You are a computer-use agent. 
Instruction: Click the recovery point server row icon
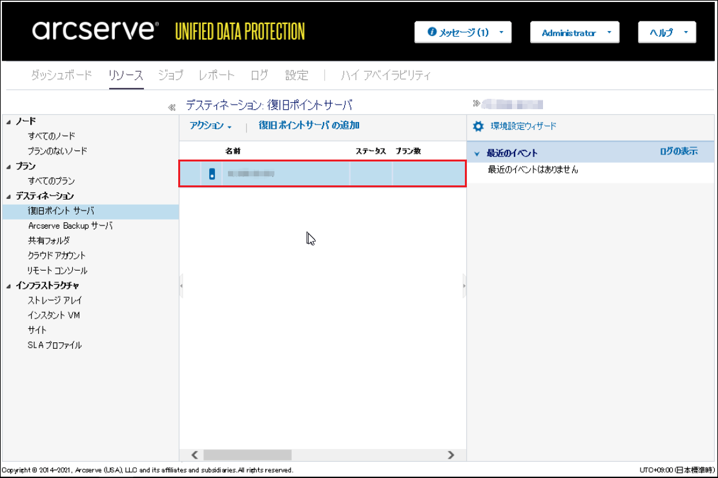coord(212,174)
